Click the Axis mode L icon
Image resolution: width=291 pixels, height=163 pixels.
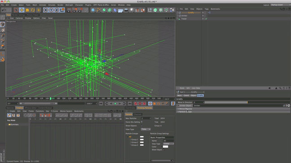click(2, 54)
